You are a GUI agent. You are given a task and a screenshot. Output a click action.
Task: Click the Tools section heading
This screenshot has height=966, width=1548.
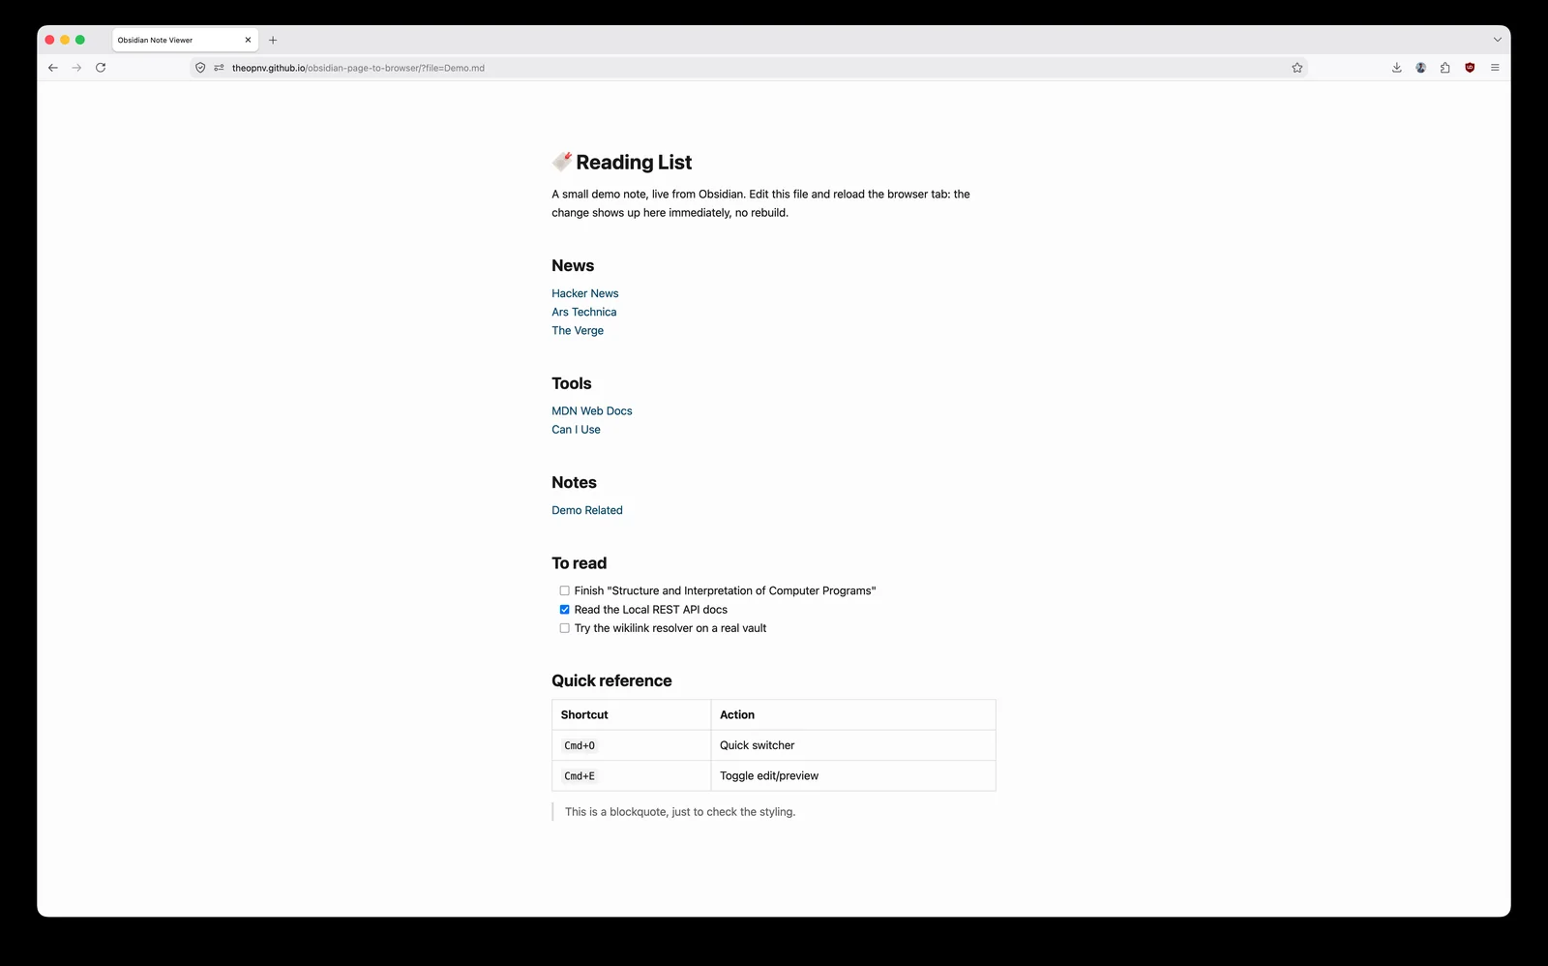572,383
